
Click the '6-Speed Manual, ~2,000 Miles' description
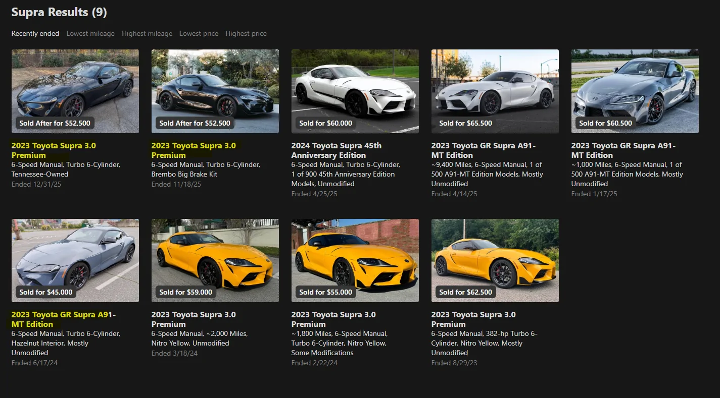pyautogui.click(x=200, y=338)
